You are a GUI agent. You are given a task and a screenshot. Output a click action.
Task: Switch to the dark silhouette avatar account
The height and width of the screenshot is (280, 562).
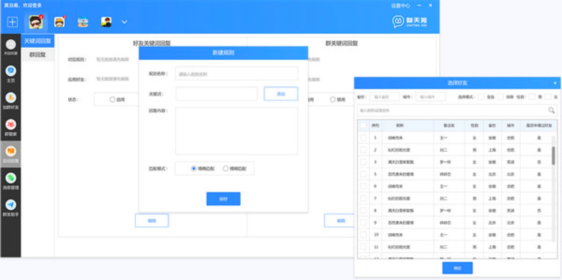tap(106, 22)
